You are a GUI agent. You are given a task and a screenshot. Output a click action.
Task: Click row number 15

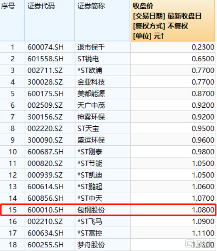13,210
